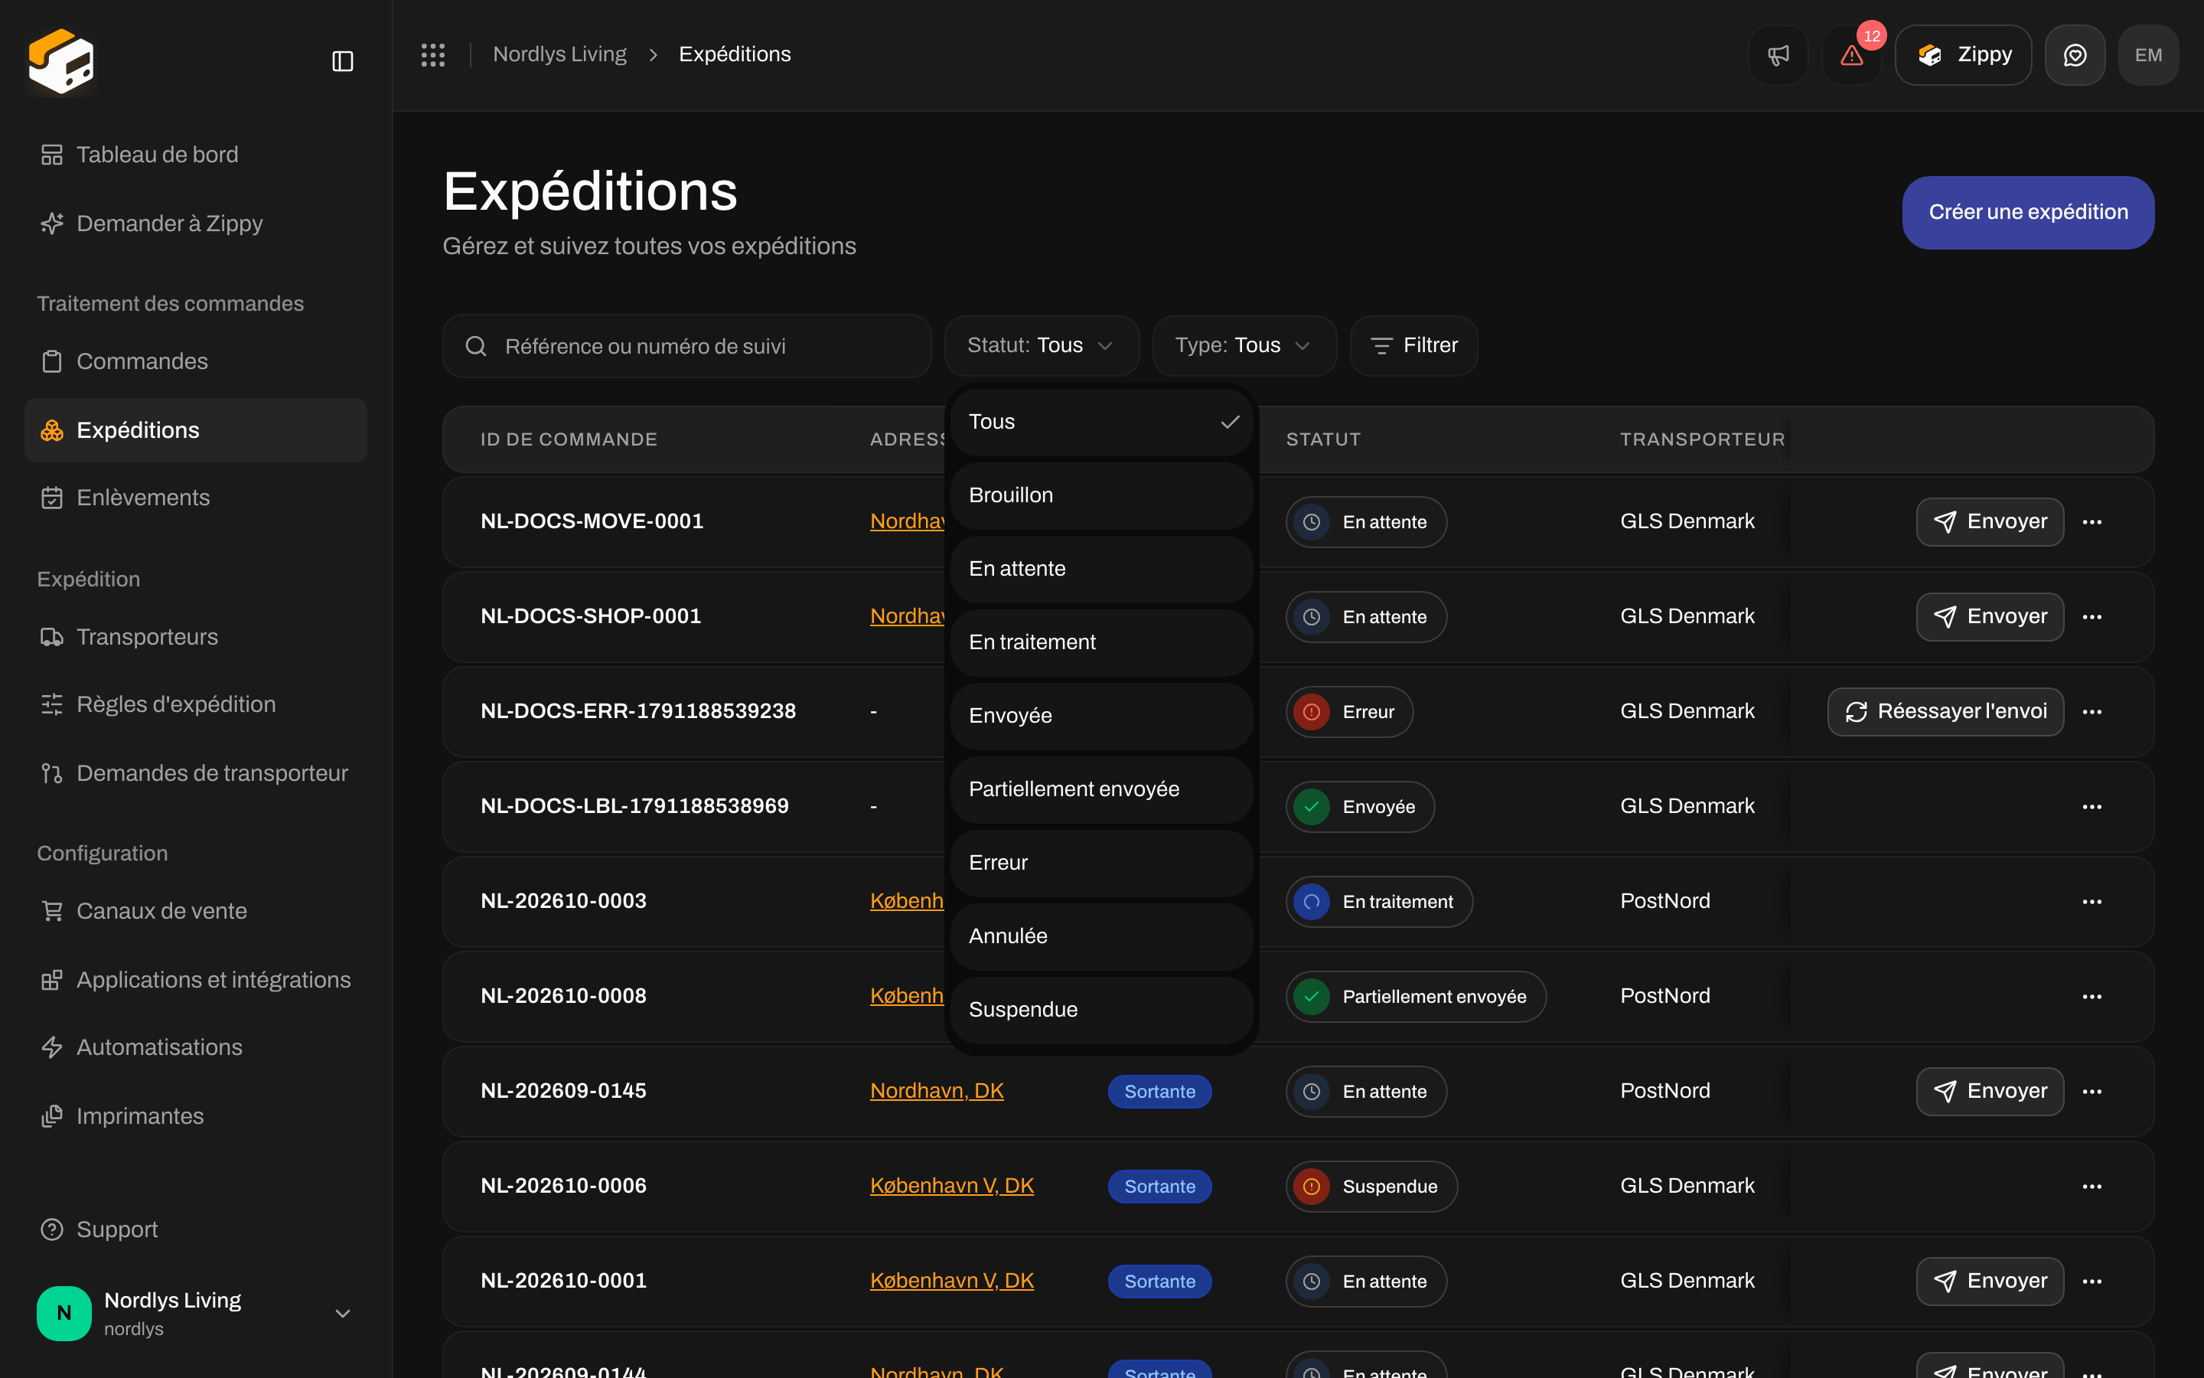2204x1378 pixels.
Task: Click Créer une expédition button
Action: [2027, 212]
